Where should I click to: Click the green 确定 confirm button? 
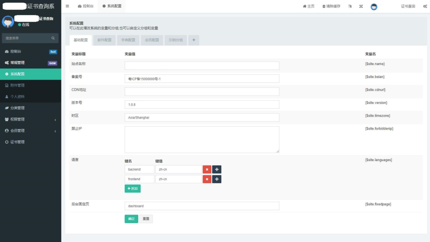131,219
